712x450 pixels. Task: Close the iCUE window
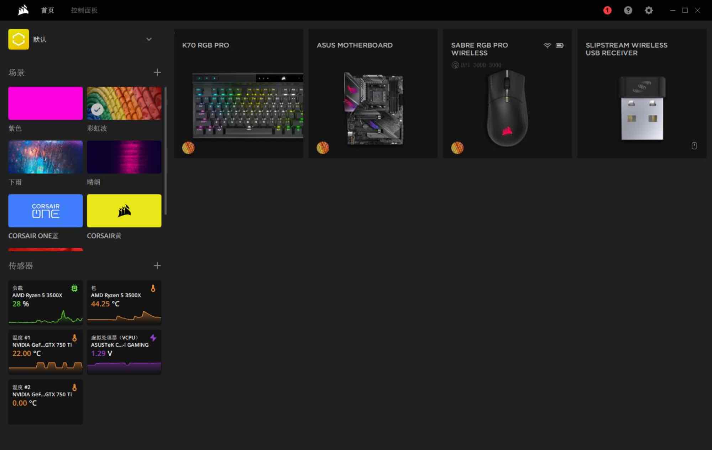(697, 10)
